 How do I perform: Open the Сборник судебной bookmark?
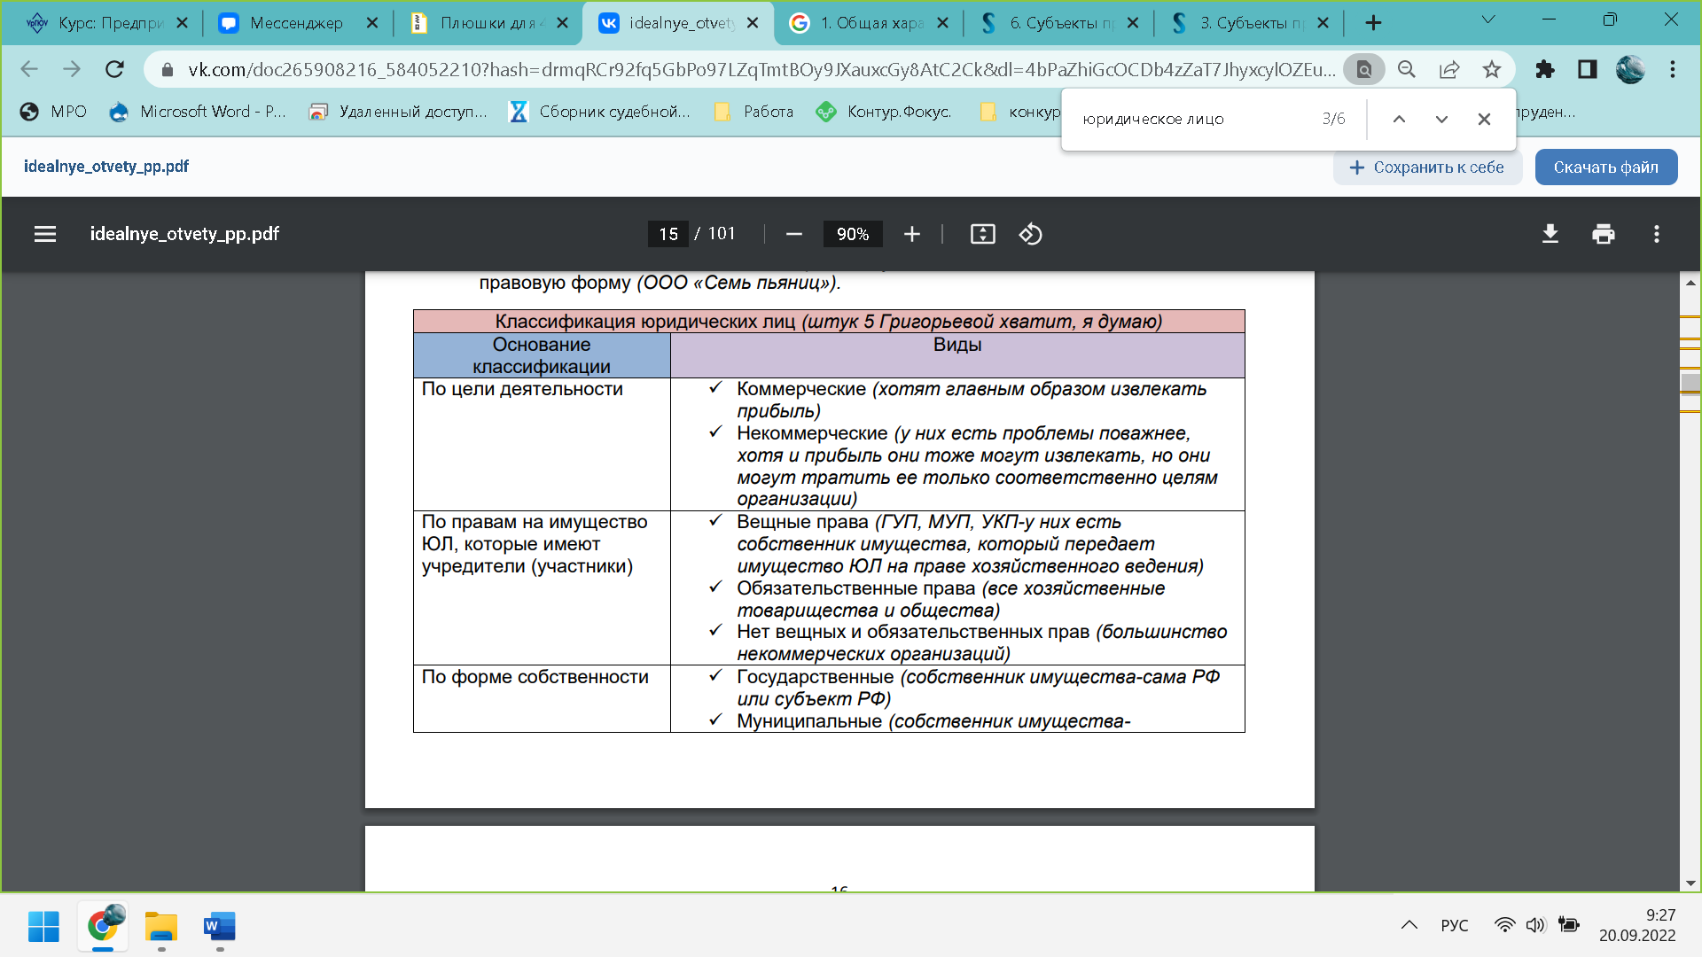[x=599, y=112]
